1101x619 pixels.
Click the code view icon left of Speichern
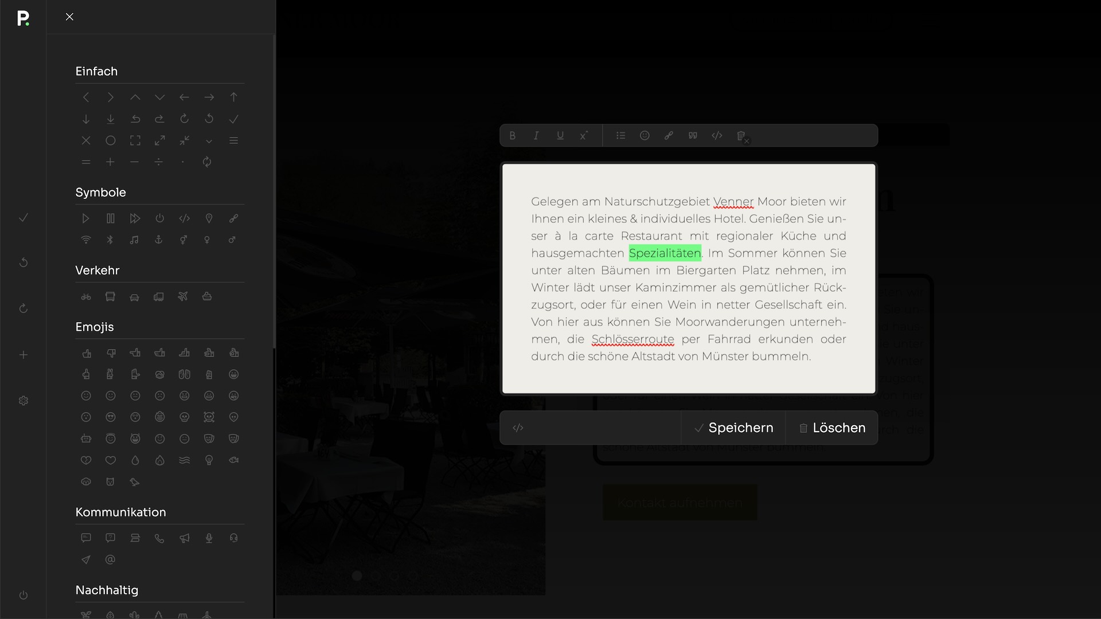pyautogui.click(x=518, y=428)
